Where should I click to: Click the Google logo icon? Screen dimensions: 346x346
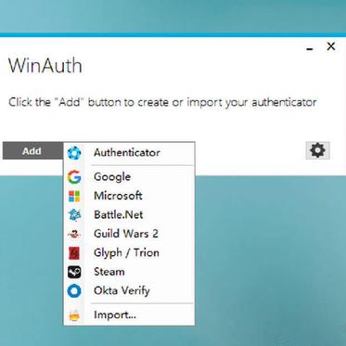[74, 177]
